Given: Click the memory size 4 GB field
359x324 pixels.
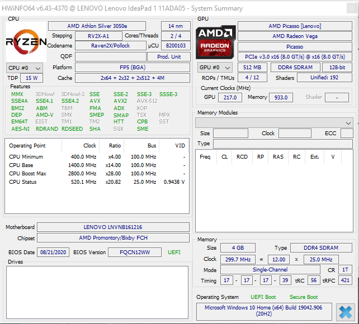Looking at the screenshot, I should pos(238,248).
